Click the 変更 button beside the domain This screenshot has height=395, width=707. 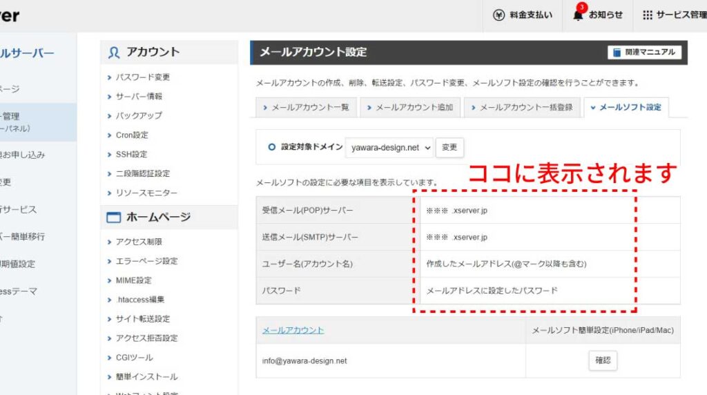(x=449, y=148)
